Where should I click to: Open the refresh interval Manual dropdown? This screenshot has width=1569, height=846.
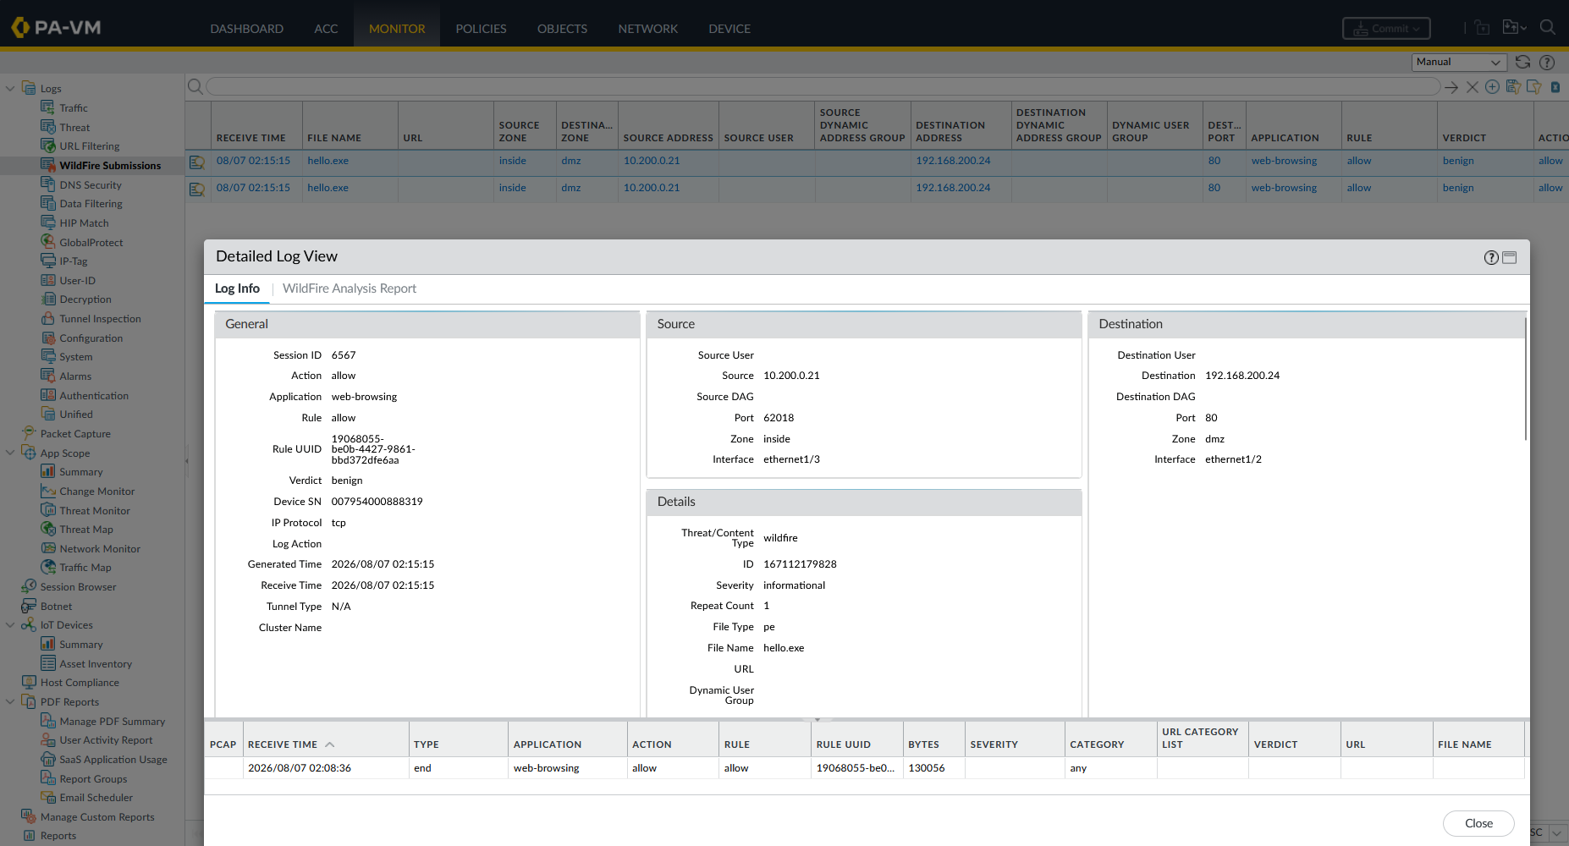click(x=1460, y=62)
